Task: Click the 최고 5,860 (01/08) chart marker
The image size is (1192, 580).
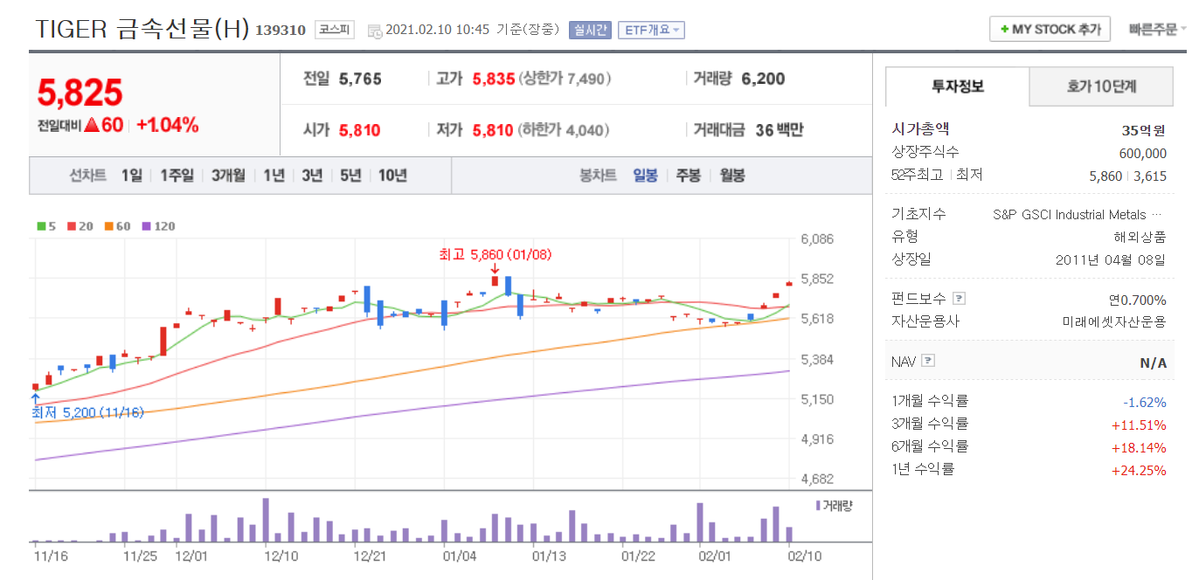Action: pos(495,255)
